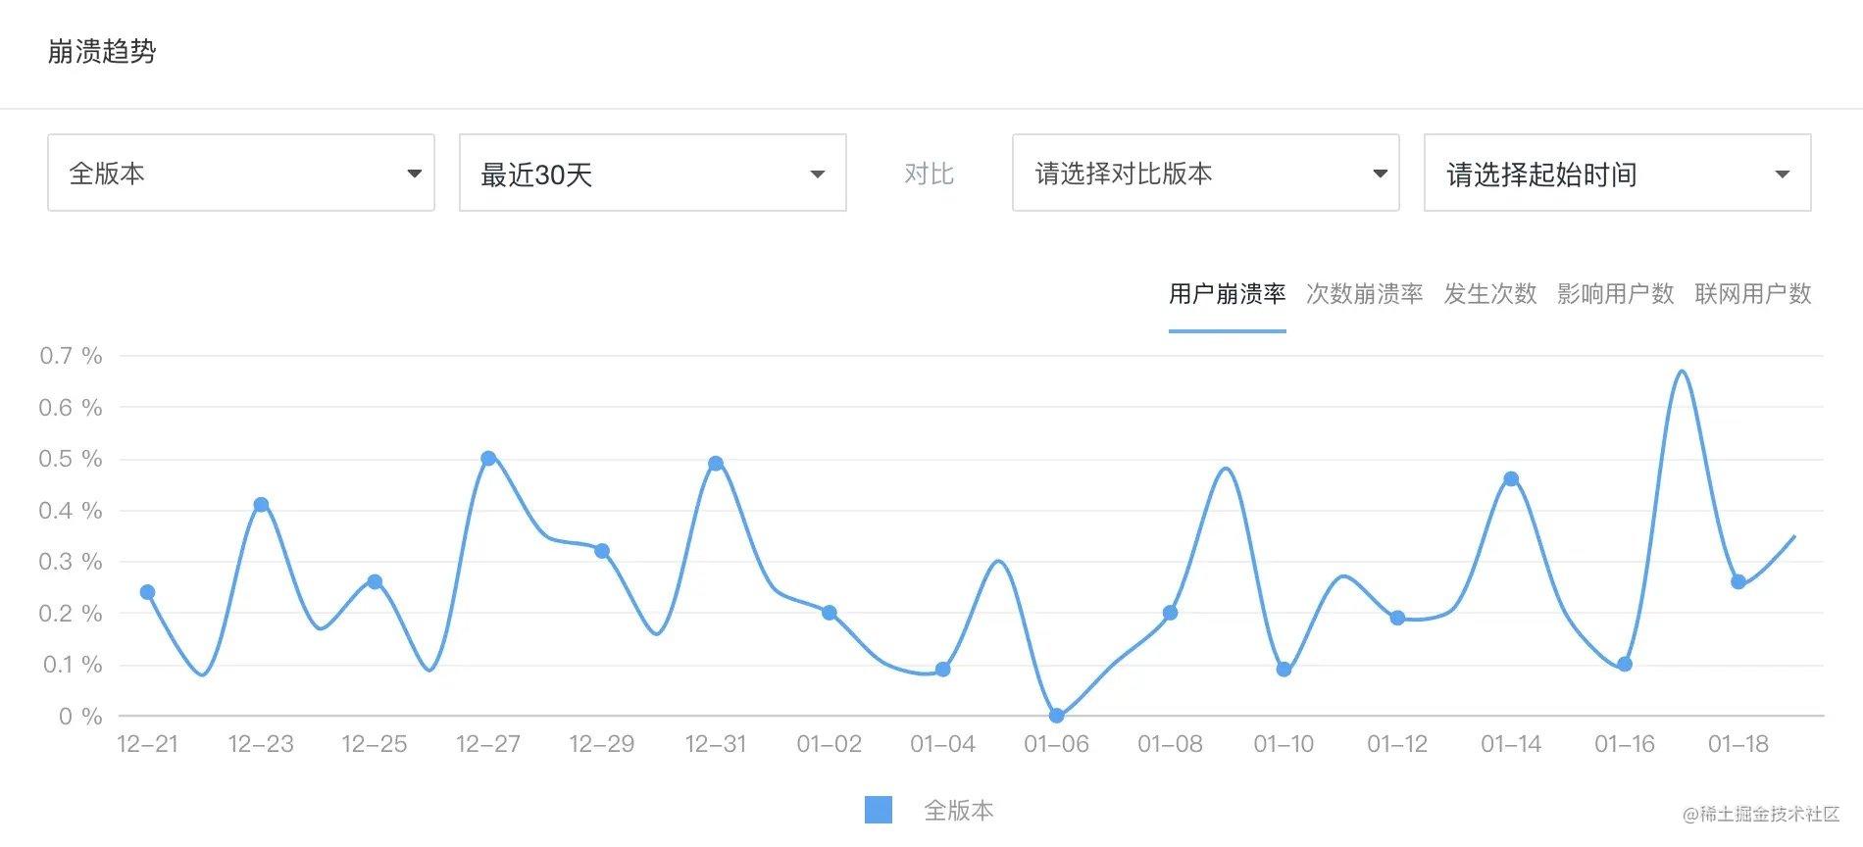Select the 01-06 zero-value data point
Image resolution: width=1863 pixels, height=847 pixels.
click(1057, 716)
